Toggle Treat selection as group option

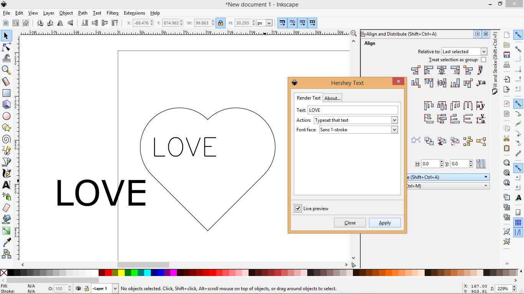(x=484, y=59)
